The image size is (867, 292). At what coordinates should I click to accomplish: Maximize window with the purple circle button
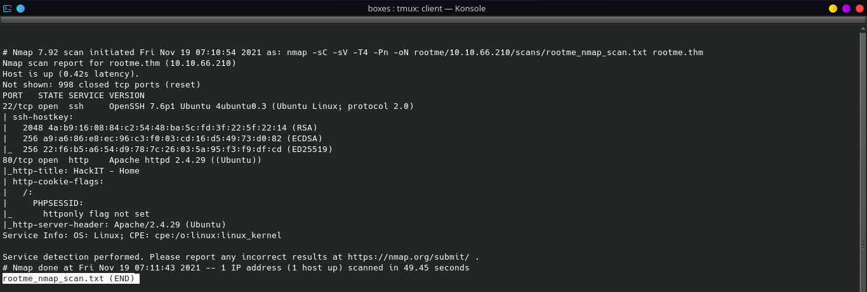pyautogui.click(x=847, y=8)
